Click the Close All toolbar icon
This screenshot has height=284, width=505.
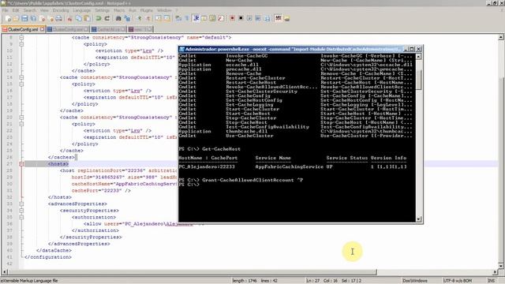(50, 18)
